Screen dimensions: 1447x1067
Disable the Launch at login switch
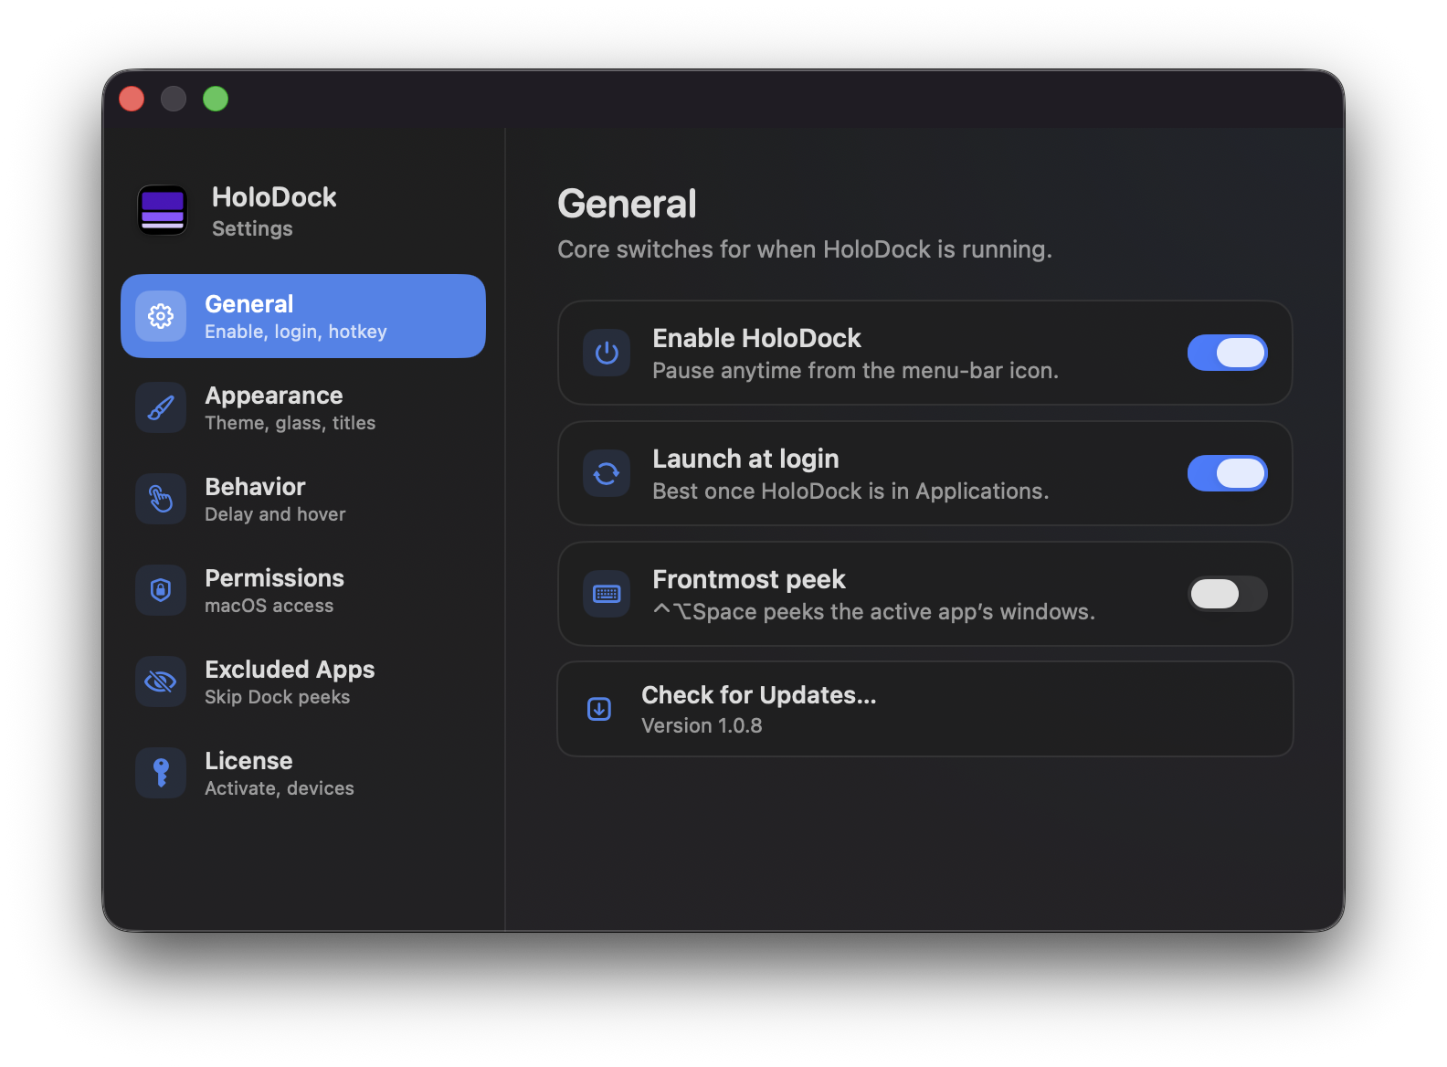coord(1227,473)
